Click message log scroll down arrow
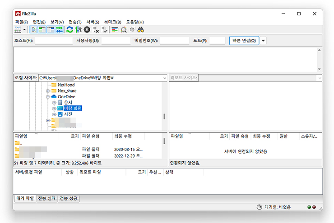 [319, 69]
